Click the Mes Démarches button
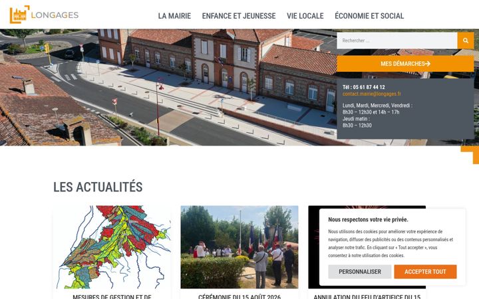The width and height of the screenshot is (479, 299). click(405, 64)
